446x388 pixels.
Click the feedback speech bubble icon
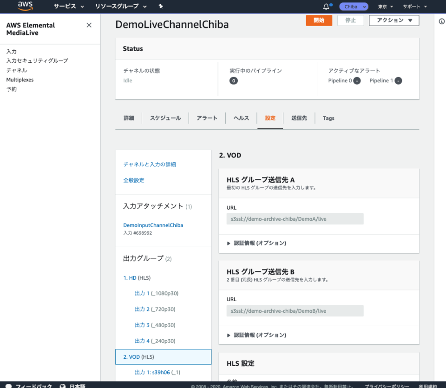point(9,386)
